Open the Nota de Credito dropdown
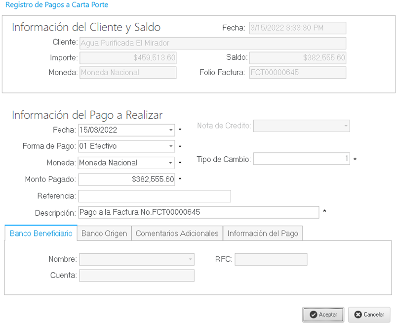 346,126
